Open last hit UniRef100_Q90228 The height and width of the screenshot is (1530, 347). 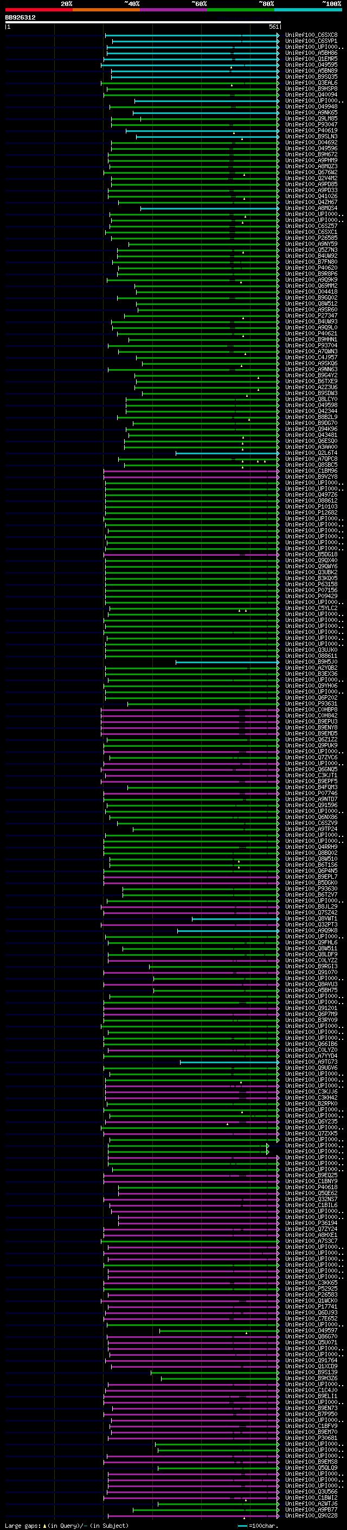click(311, 1515)
